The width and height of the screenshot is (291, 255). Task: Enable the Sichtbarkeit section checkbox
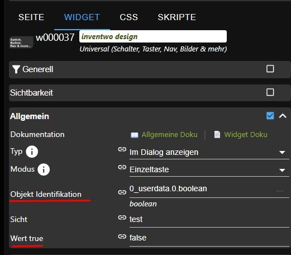270,92
